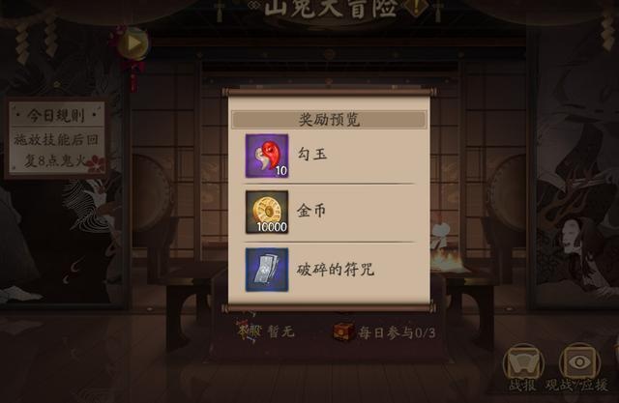Click the 本服 server badge icon

click(249, 331)
